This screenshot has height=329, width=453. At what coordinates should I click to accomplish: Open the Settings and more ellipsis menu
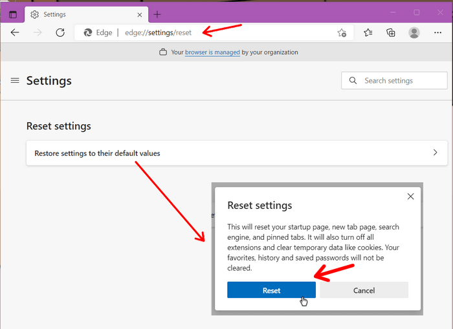[437, 32]
